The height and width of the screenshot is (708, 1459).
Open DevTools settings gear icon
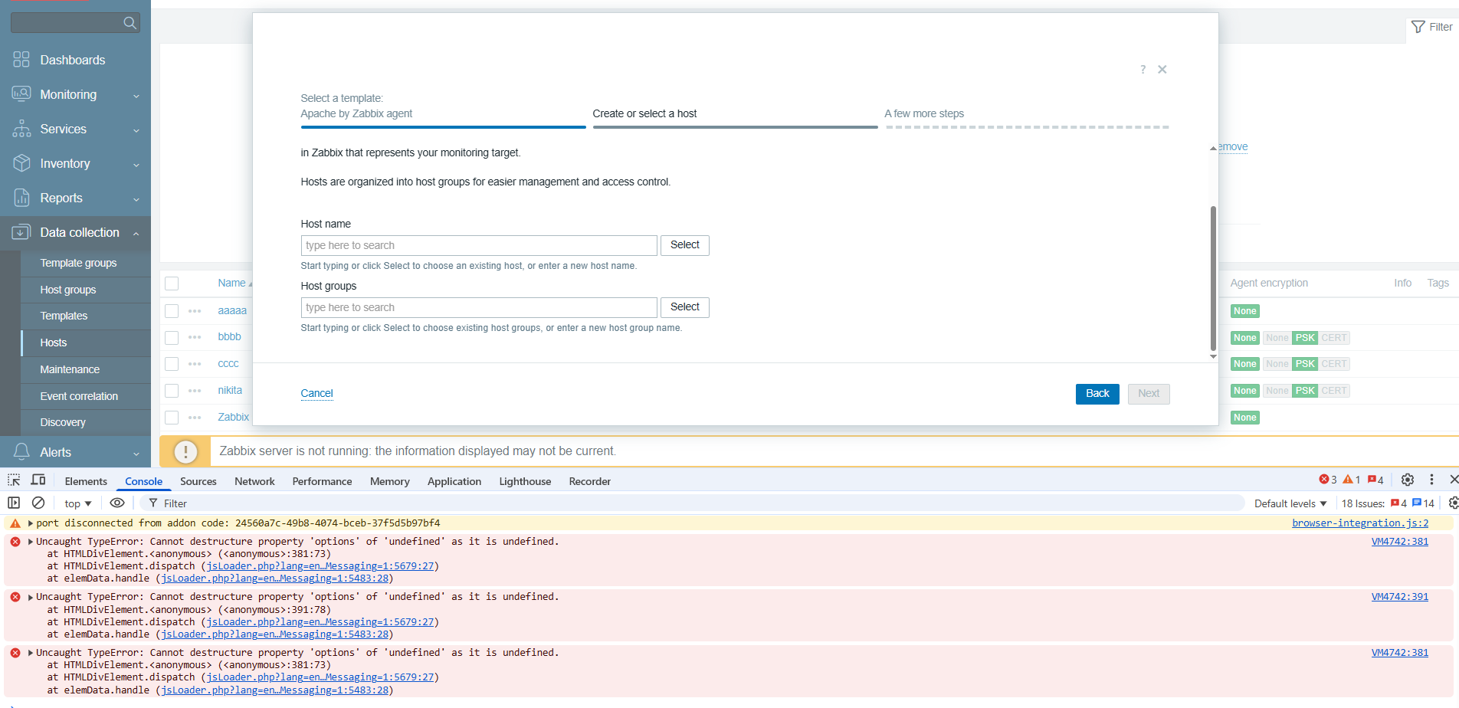[x=1408, y=480]
